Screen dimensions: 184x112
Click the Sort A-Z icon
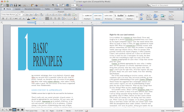pos(75,18)
